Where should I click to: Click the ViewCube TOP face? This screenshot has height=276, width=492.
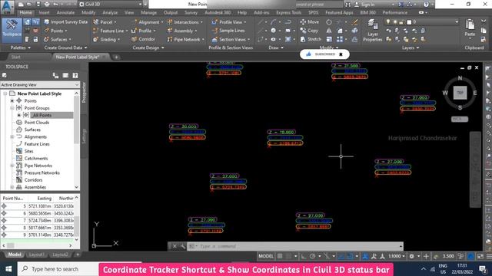coord(460,93)
